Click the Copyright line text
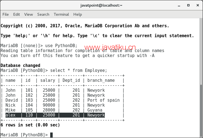The height and width of the screenshot is (138, 203). click(x=85, y=26)
